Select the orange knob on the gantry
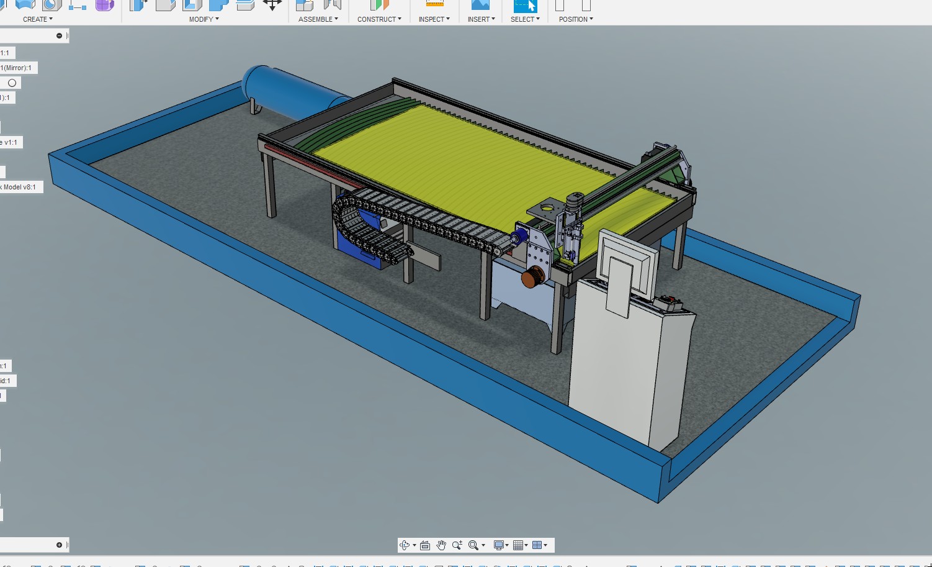The height and width of the screenshot is (567, 932). pyautogui.click(x=532, y=277)
